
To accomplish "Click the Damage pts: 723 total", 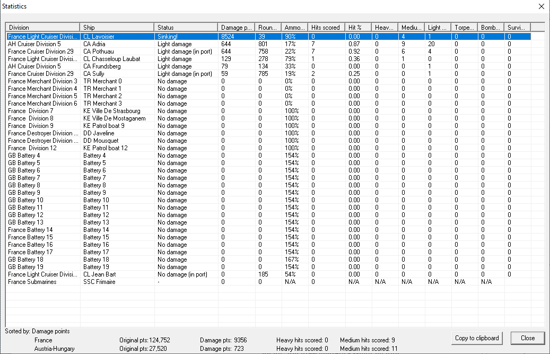I will 222,349.
